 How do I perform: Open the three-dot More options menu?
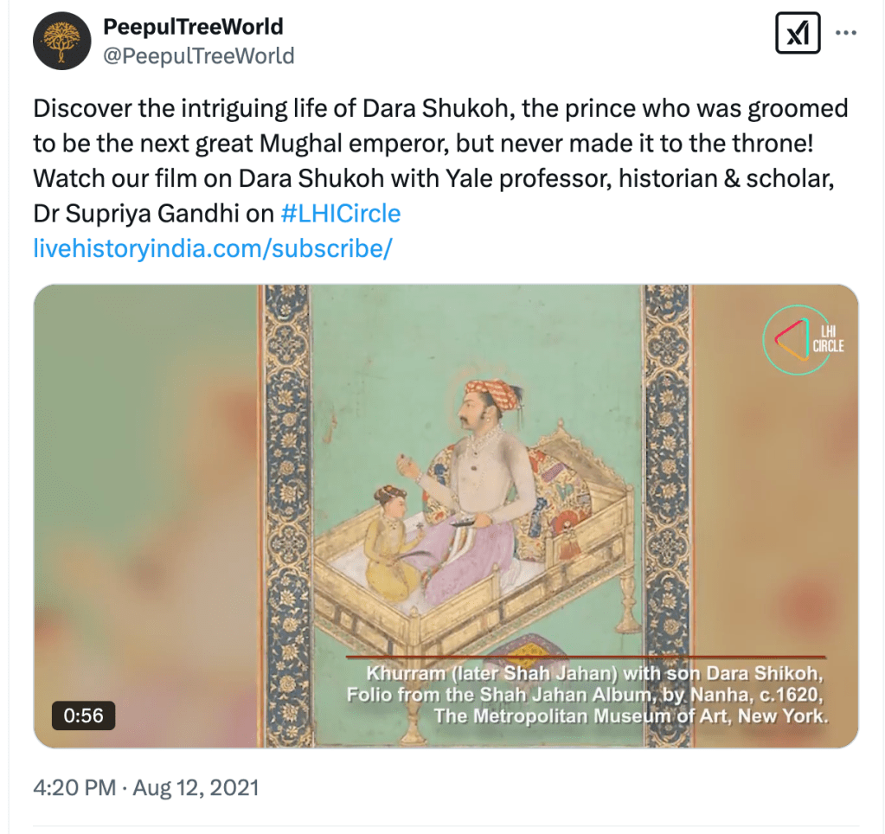[x=845, y=34]
